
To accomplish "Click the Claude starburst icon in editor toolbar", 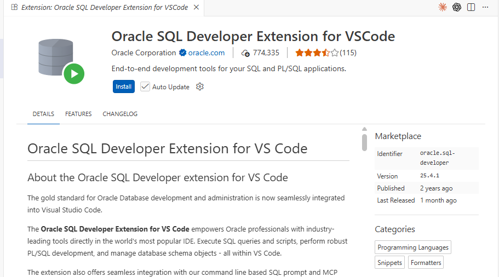I will (443, 7).
